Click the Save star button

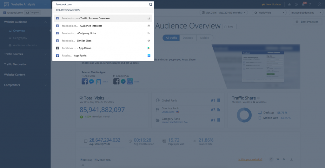(229, 27)
